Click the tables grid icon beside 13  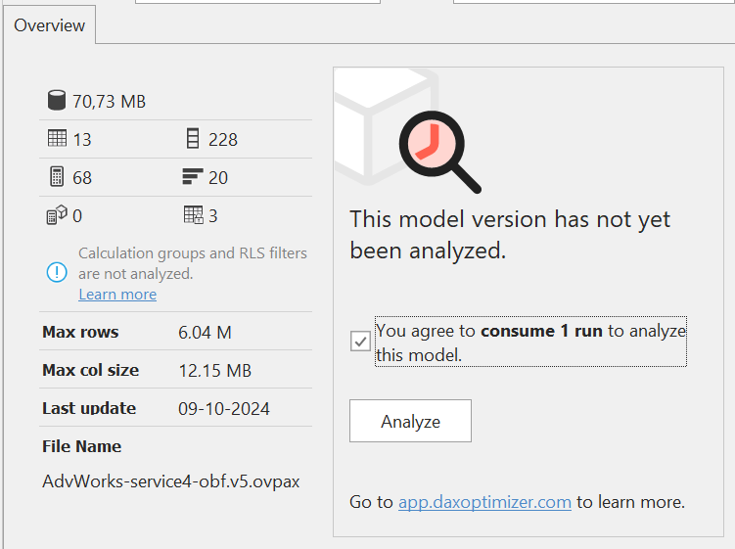57,139
